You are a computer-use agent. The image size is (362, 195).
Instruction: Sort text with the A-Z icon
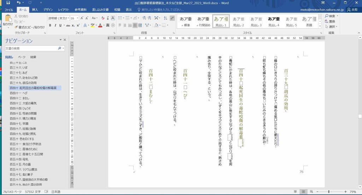pyautogui.click(x=165, y=18)
